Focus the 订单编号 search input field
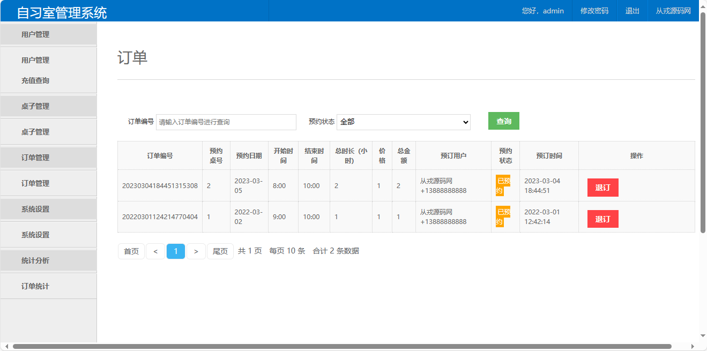 (226, 122)
